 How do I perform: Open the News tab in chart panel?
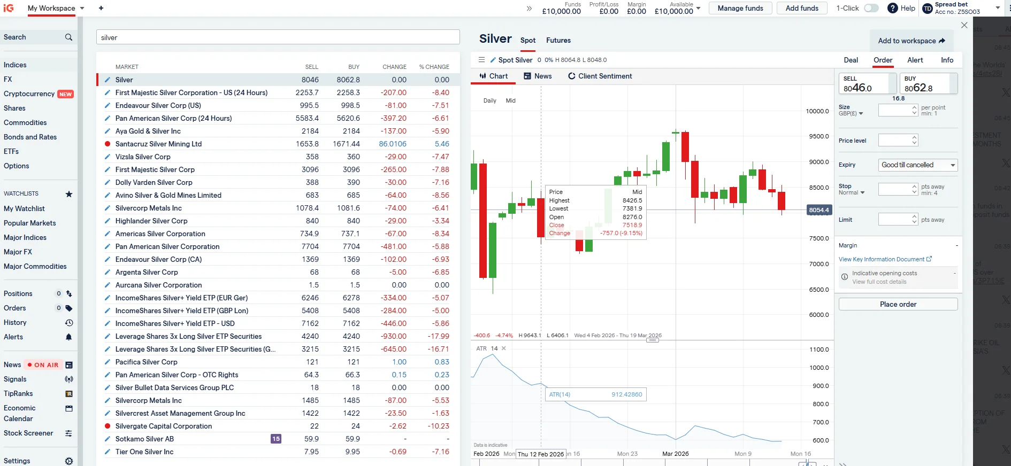click(x=538, y=76)
